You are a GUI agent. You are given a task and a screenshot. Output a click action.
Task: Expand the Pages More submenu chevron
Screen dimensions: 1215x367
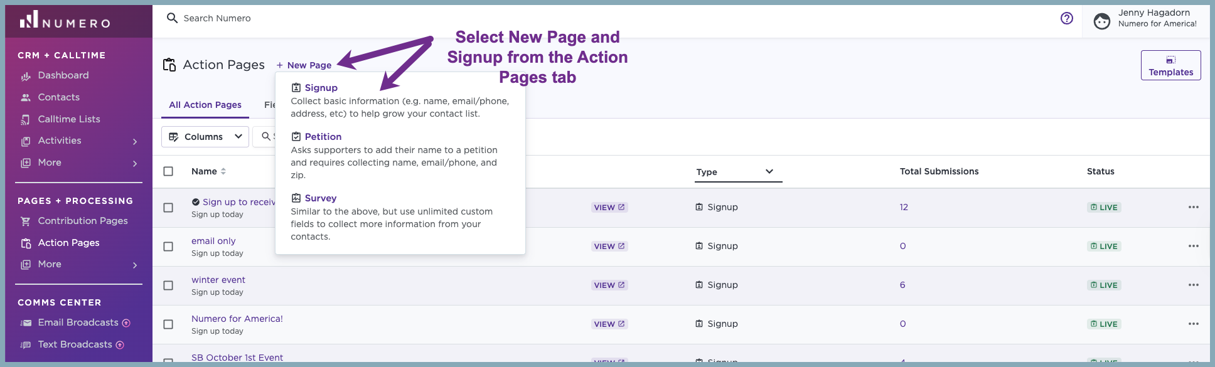(135, 265)
